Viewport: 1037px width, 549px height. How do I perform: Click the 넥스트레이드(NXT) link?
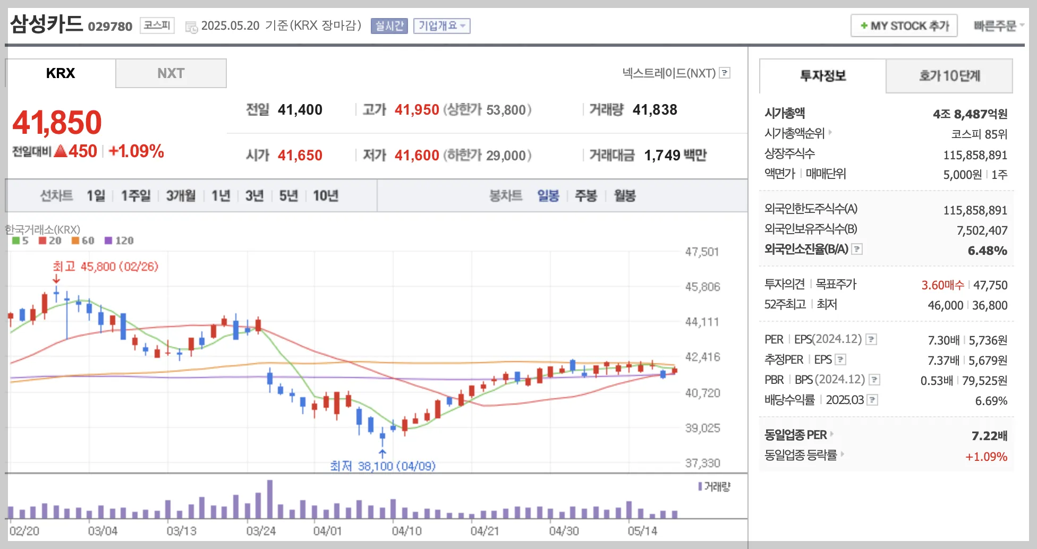pyautogui.click(x=669, y=73)
